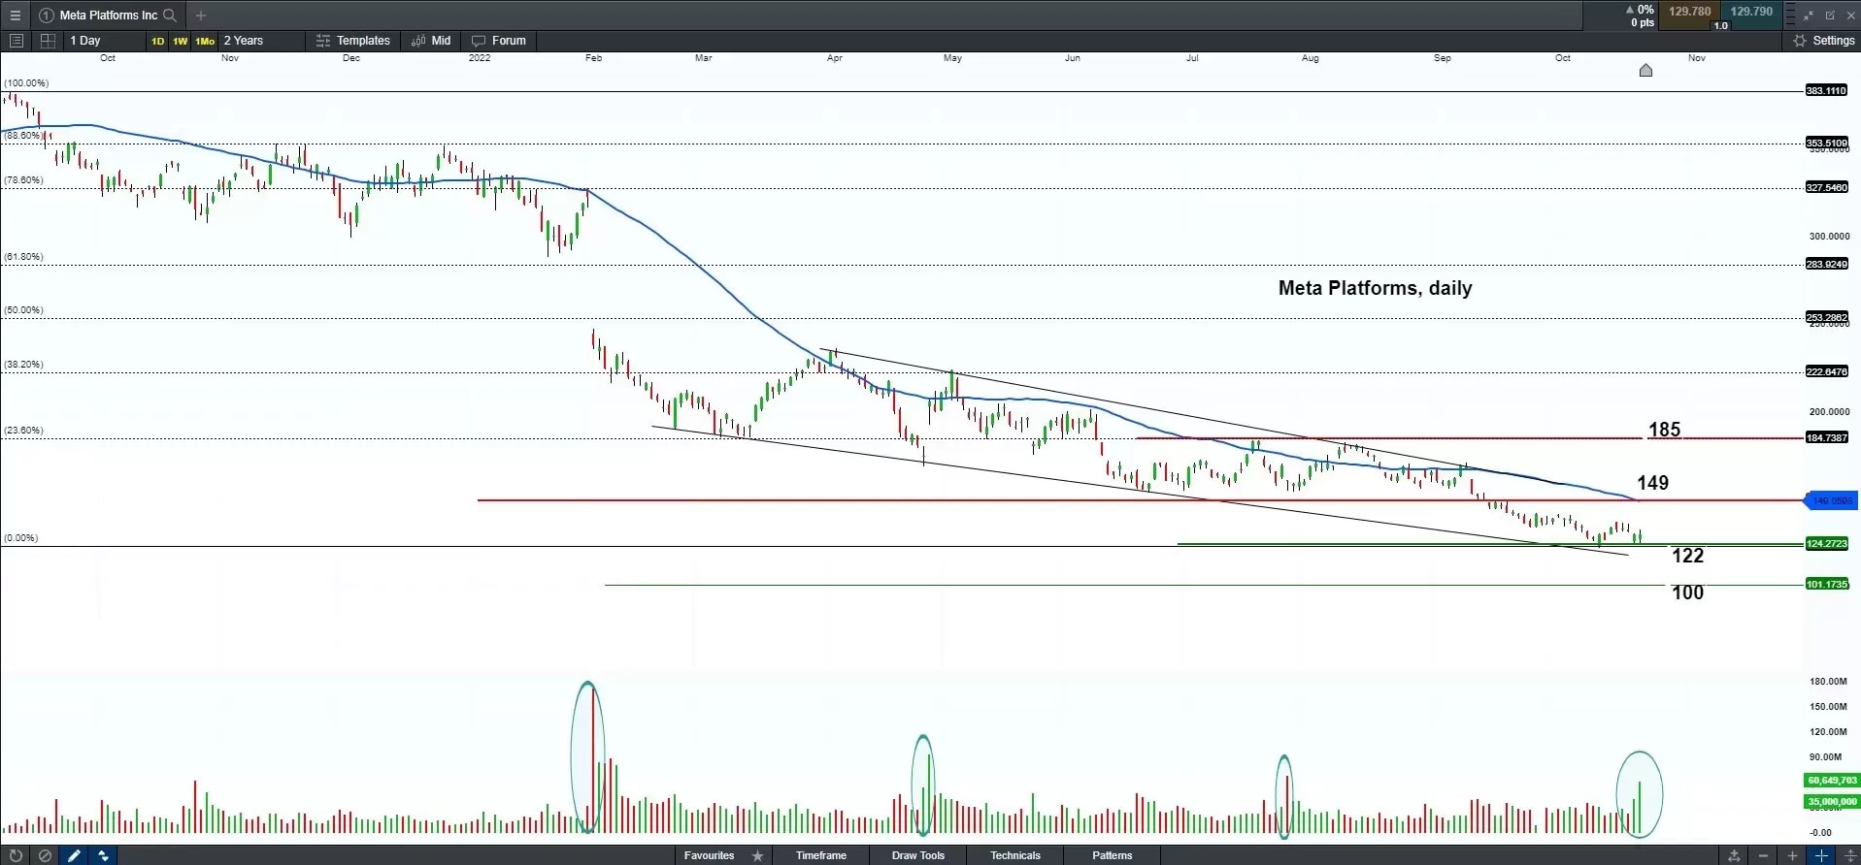This screenshot has width=1861, height=865.
Task: Click the reset/refresh icon at bottom-left
Action: tap(16, 855)
